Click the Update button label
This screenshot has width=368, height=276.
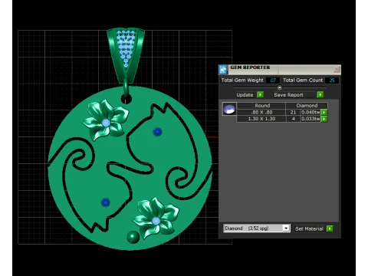[245, 95]
